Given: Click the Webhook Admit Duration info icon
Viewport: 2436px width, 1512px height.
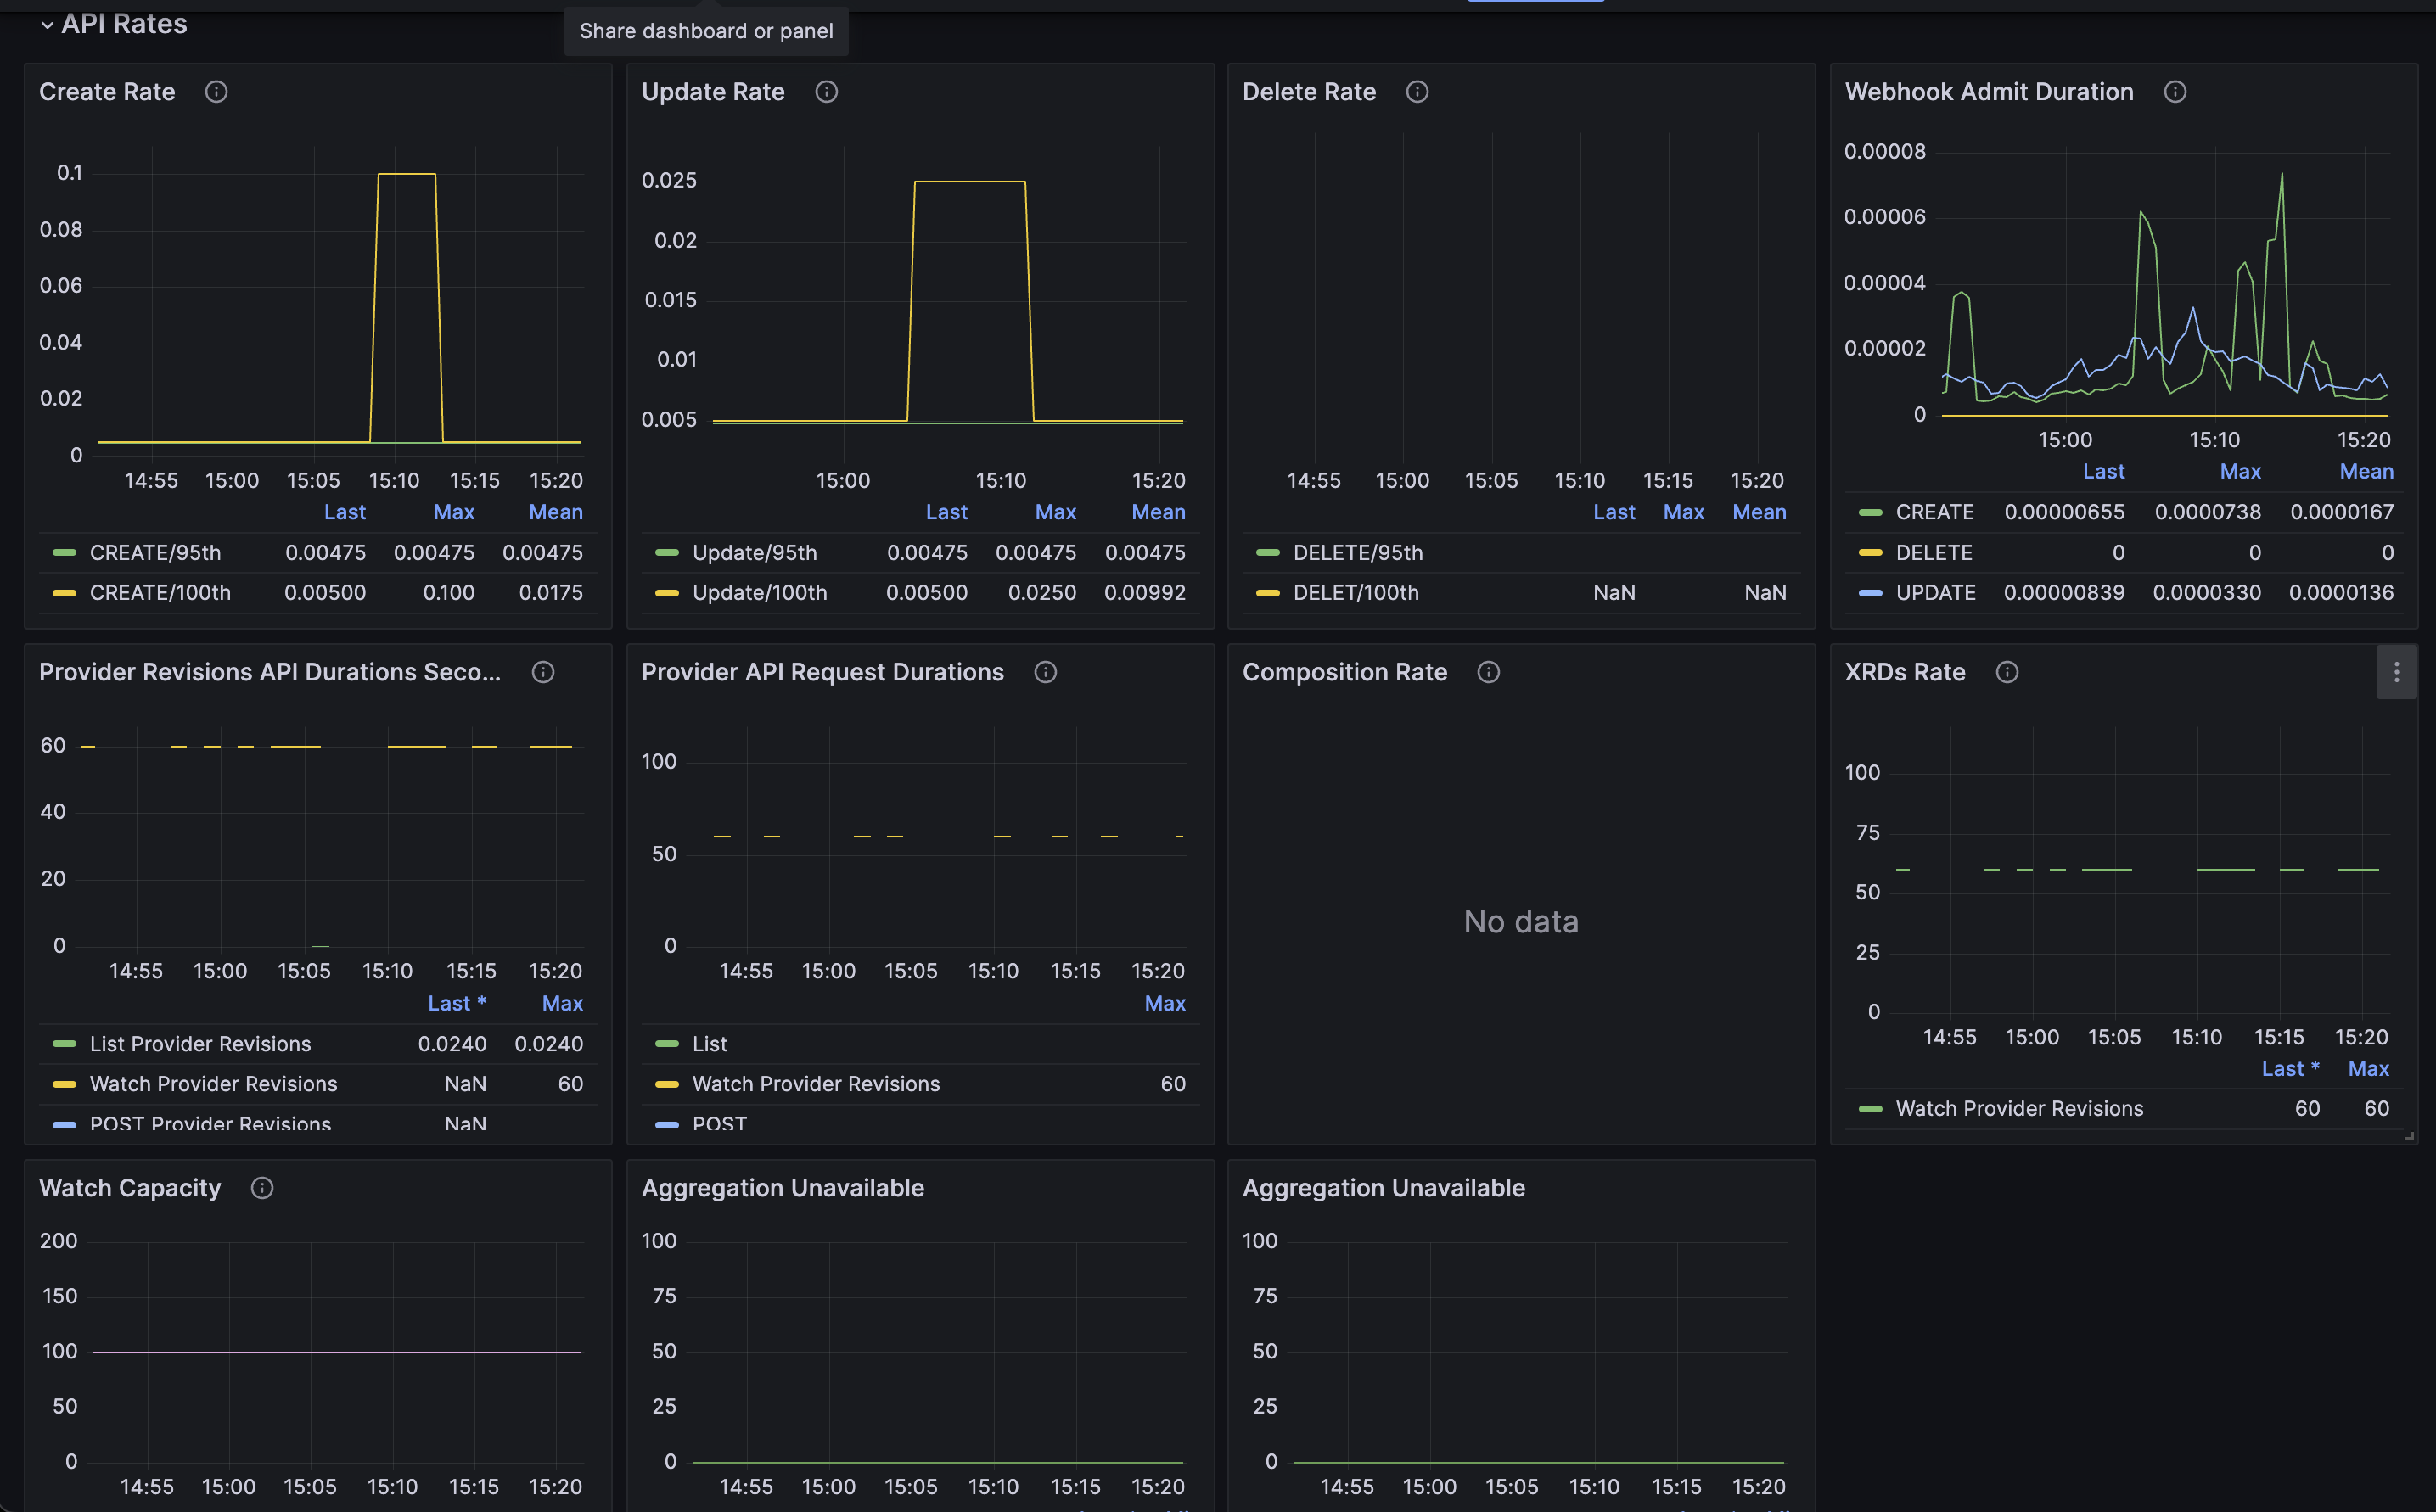Looking at the screenshot, I should click(x=2175, y=92).
